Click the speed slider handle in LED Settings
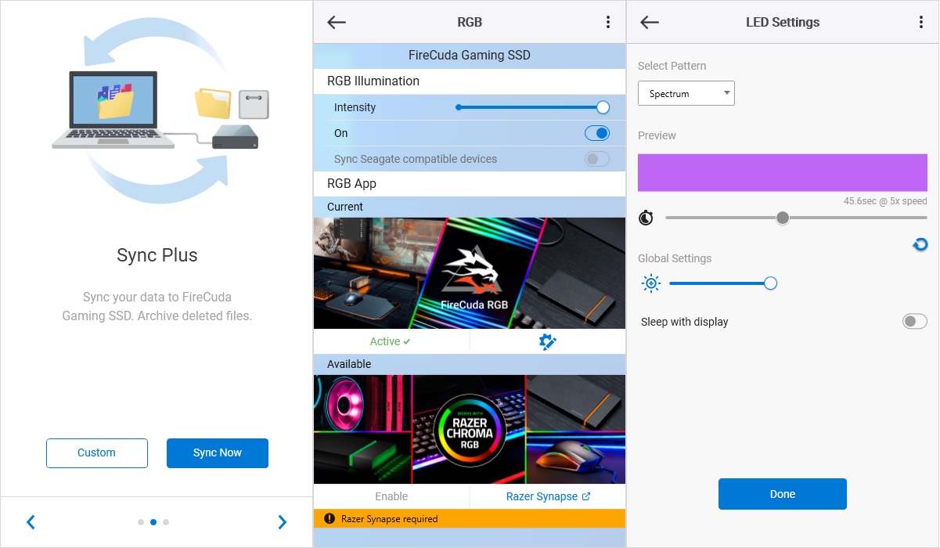This screenshot has width=940, height=548. pos(783,218)
